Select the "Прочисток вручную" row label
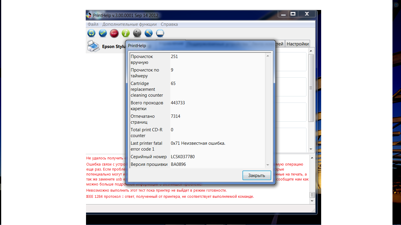 coord(142,59)
